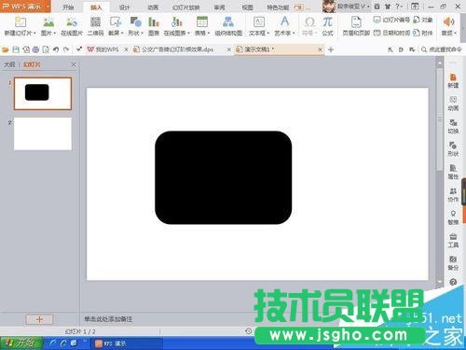This screenshot has height=350, width=466.
Task: Click the Audio (音频) speaker icon
Action: pos(448,22)
